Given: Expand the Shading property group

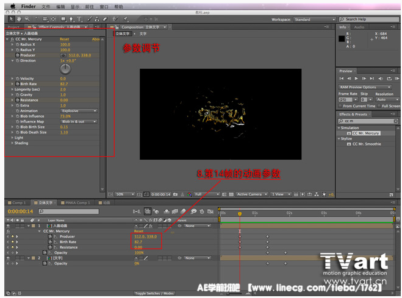Looking at the screenshot, I should pyautogui.click(x=12, y=143).
